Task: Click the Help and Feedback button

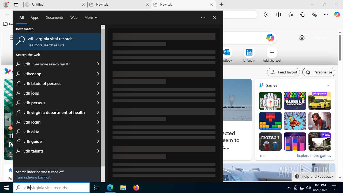Action: [314, 176]
